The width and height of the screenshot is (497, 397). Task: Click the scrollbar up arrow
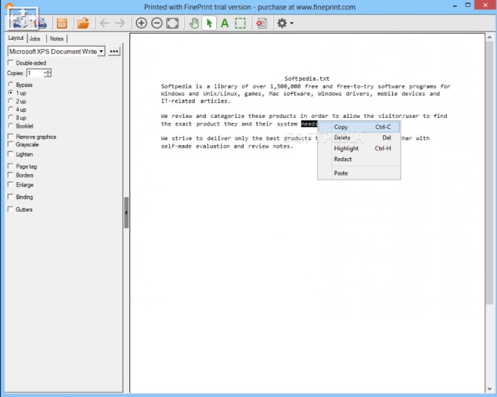(490, 38)
